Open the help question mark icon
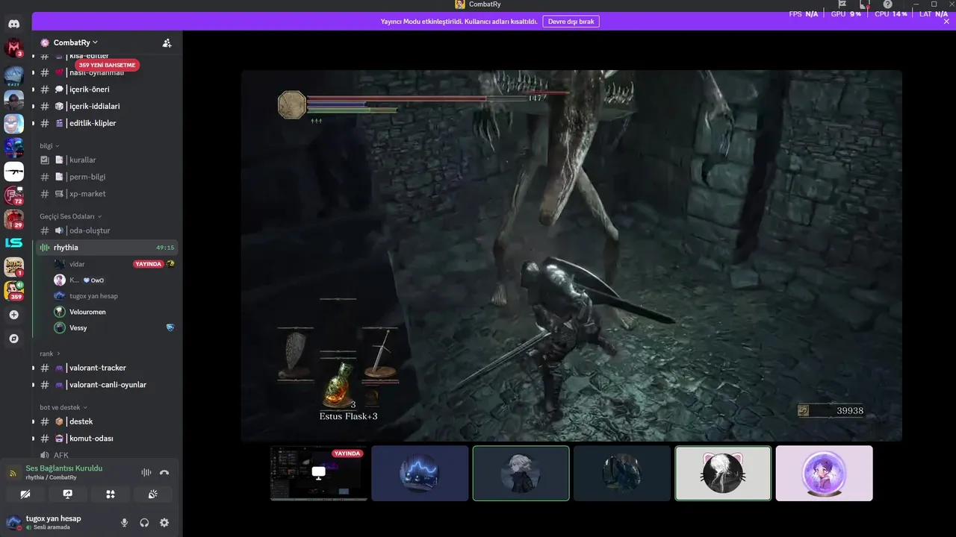The height and width of the screenshot is (537, 956). coord(887,4)
